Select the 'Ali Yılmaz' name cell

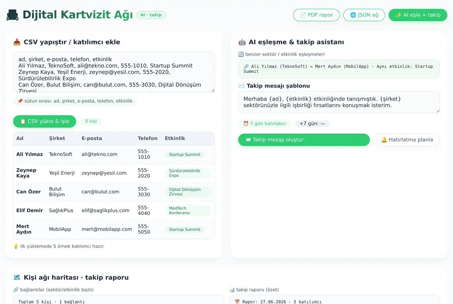click(29, 154)
